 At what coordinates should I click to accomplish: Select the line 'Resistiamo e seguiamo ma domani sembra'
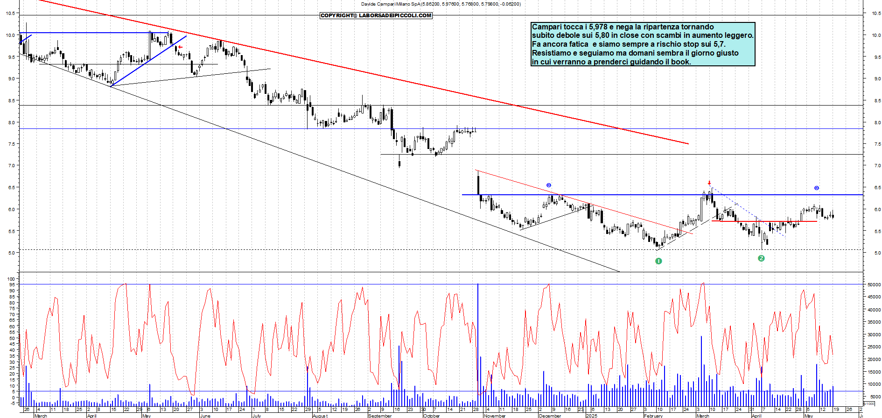[635, 53]
